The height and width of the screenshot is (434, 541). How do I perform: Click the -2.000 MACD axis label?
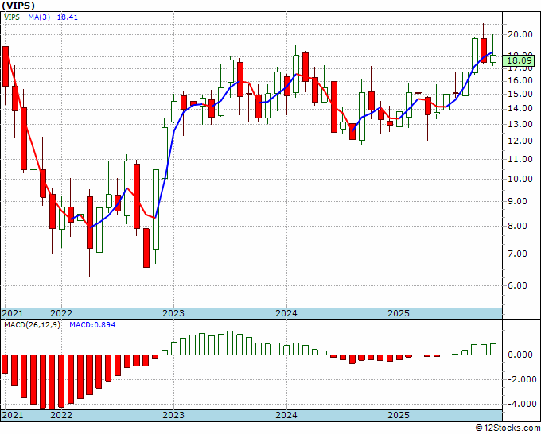520,379
